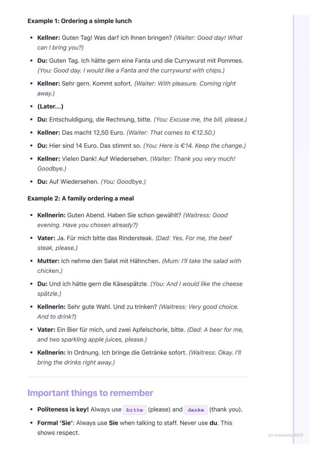The width and height of the screenshot is (324, 459).
Task: Click the "(c) Knowunity 2025" watermark
Action: 286,435
